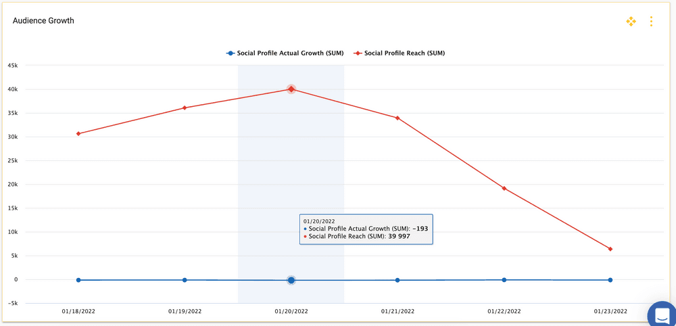676x326 pixels.
Task: Click red Reach data point for 01/19/2022
Action: pyautogui.click(x=185, y=108)
